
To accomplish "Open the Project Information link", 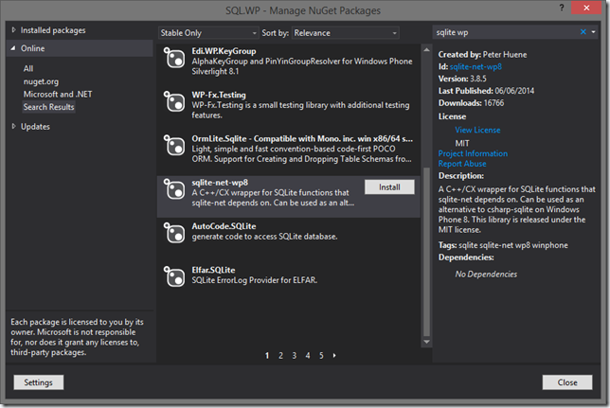I will coord(473,153).
